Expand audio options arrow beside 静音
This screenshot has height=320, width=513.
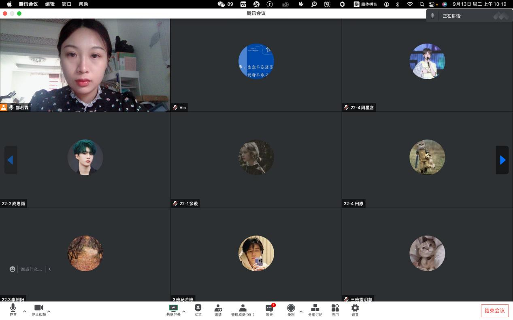[x=25, y=312]
